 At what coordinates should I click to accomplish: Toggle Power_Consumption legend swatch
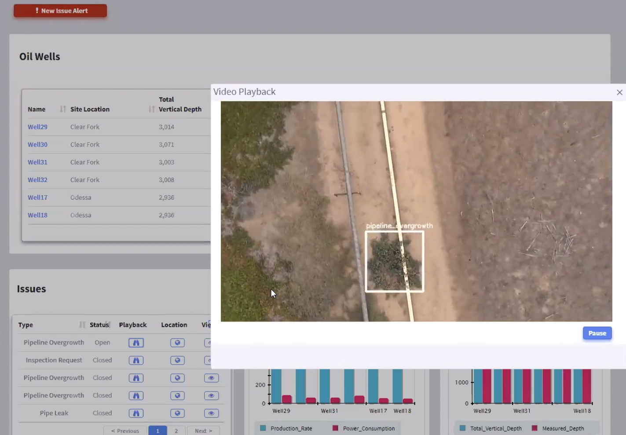tap(335, 428)
